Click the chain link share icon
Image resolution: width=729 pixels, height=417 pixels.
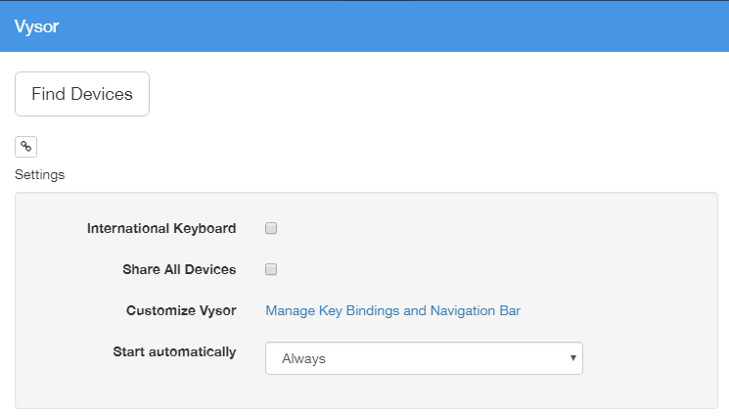click(26, 147)
